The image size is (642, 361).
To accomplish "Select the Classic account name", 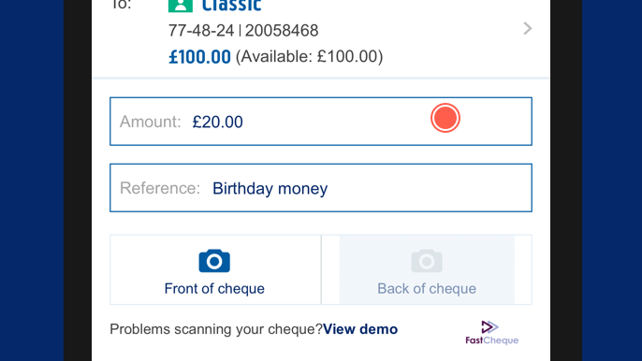I will [x=231, y=6].
